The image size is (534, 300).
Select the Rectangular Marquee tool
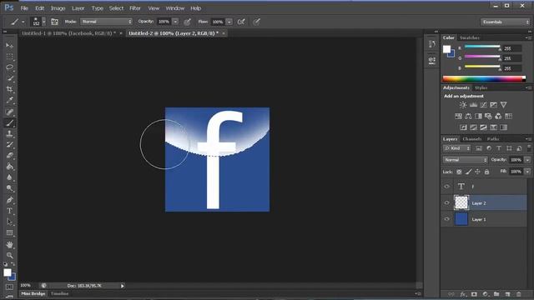pyautogui.click(x=9, y=56)
